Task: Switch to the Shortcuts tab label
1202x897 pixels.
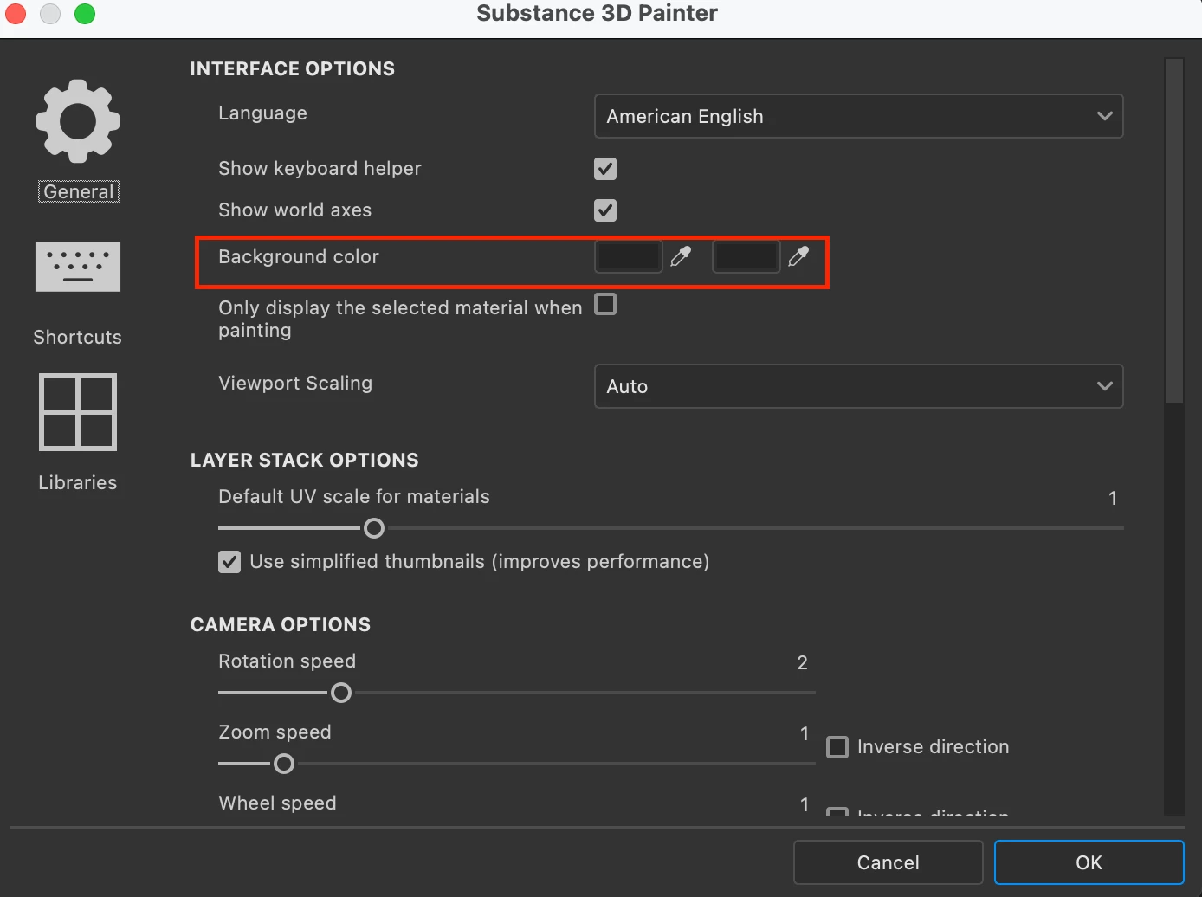Action: 78,337
